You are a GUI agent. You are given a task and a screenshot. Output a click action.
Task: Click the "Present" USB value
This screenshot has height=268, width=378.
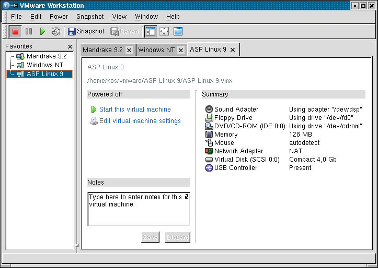300,168
